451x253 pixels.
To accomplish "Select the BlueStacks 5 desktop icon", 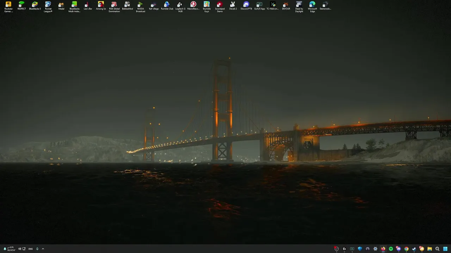I will click(35, 6).
